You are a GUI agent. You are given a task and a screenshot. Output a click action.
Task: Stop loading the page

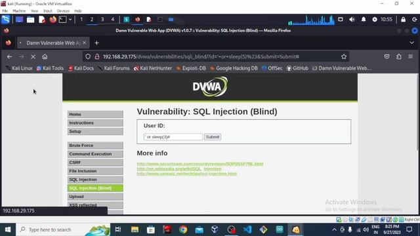(x=33, y=57)
